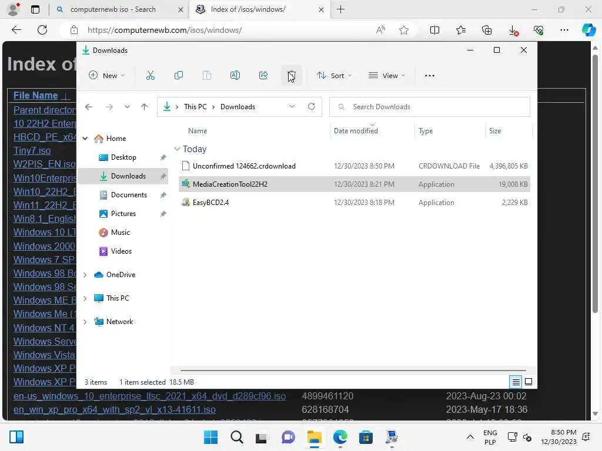Switch to large thumbnails view icon

[529, 382]
